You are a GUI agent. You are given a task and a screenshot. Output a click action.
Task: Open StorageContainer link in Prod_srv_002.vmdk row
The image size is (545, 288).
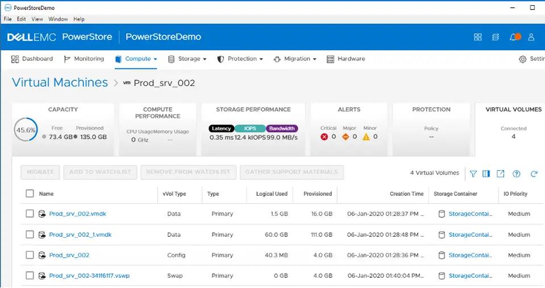471,214
